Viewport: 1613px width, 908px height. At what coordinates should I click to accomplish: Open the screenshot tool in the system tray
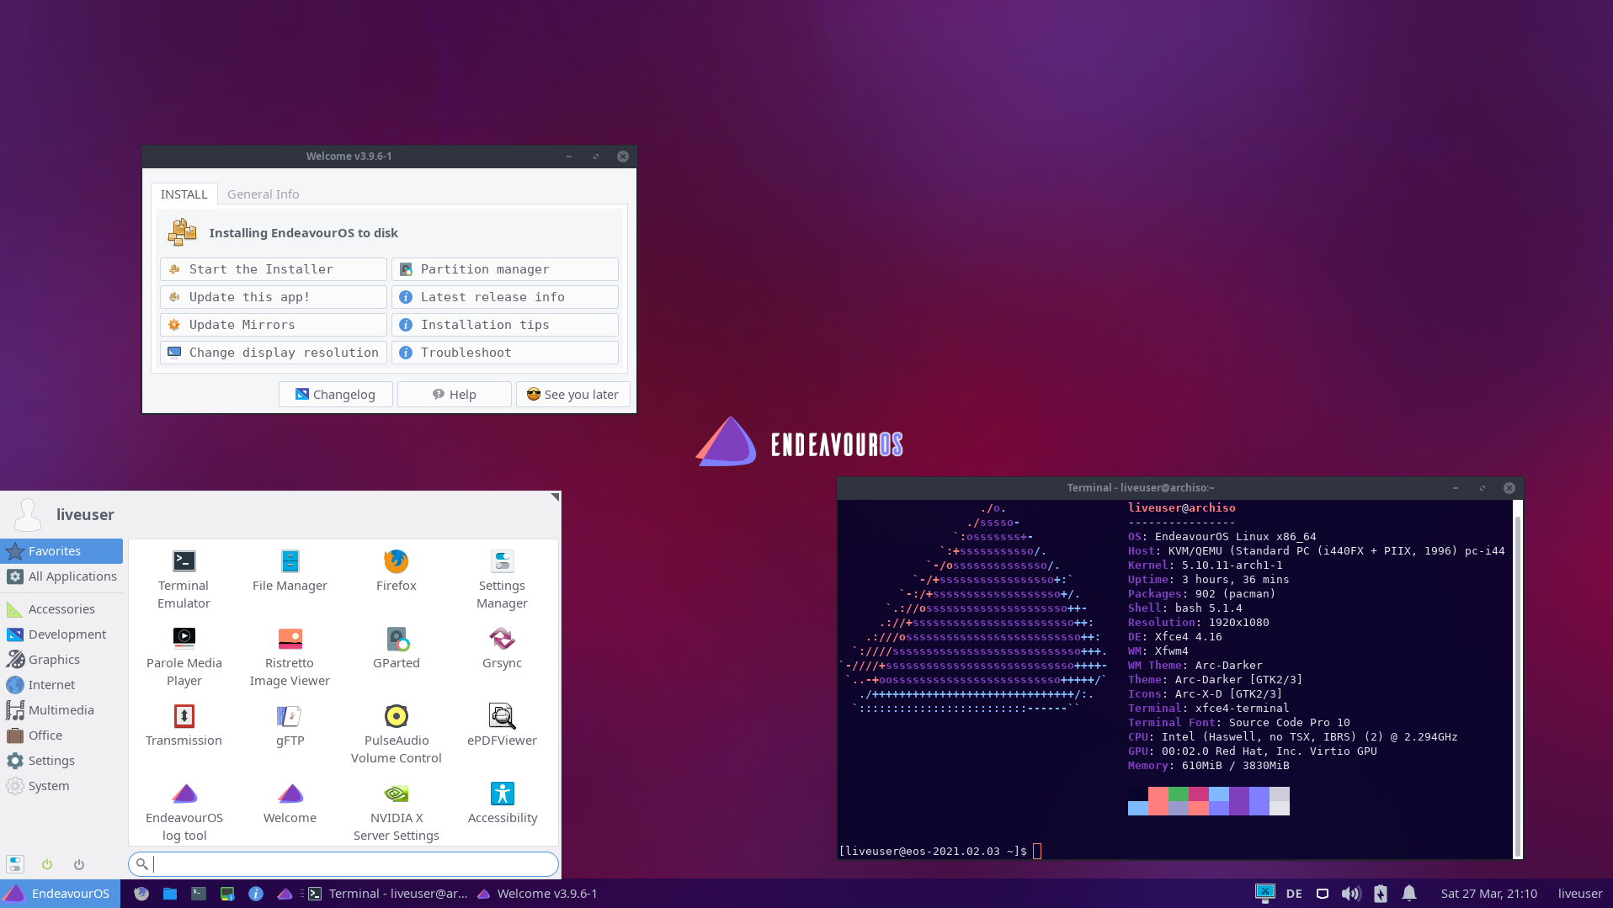click(x=1264, y=893)
